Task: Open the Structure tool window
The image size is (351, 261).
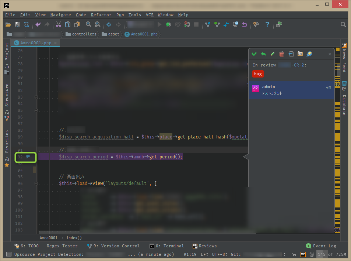Action: [x=7, y=102]
